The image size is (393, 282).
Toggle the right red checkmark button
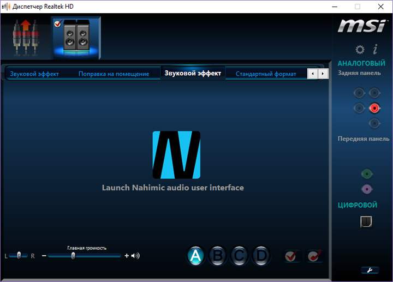click(314, 256)
